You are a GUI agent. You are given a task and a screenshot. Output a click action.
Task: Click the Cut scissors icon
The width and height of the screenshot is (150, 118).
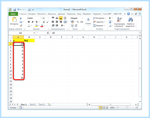point(20,18)
